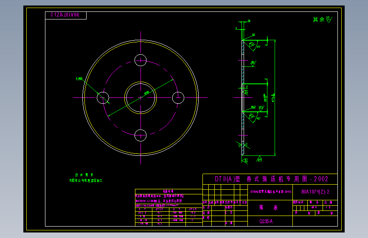The image size is (368, 238).
Task: Click the part name "隔 板"
Action: [x=269, y=208]
